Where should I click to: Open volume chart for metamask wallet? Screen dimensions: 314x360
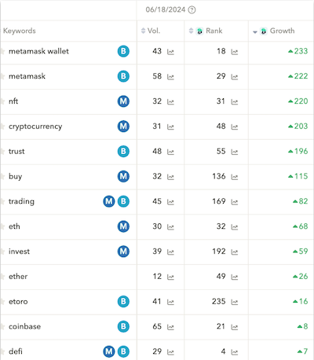pos(170,52)
